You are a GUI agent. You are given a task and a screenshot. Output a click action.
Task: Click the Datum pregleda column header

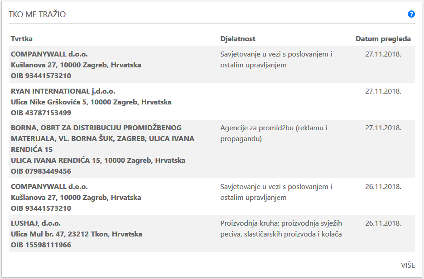point(383,39)
